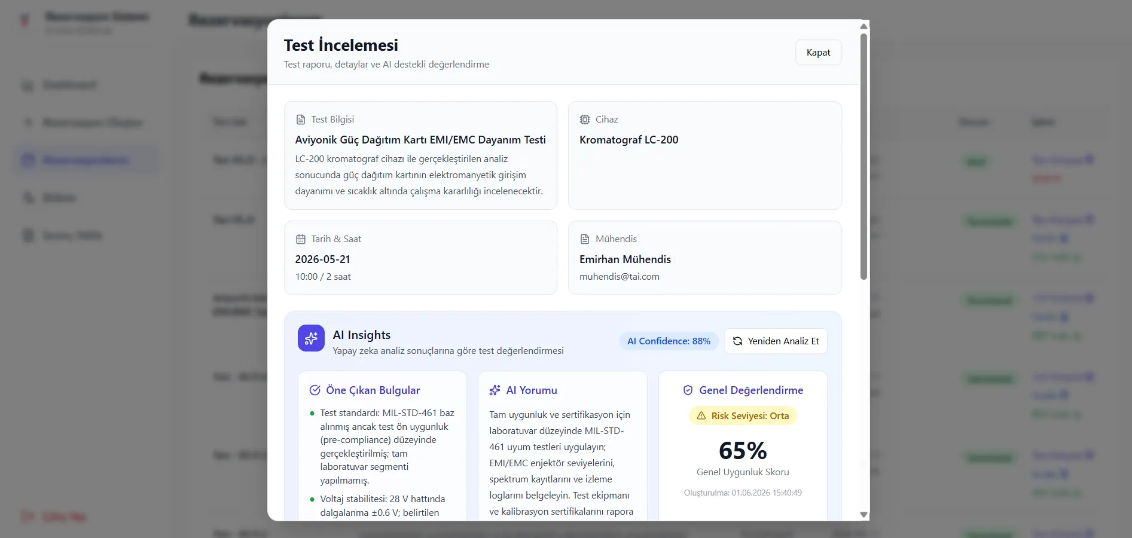
Task: Click the Mühendis document icon
Action: [x=585, y=239]
